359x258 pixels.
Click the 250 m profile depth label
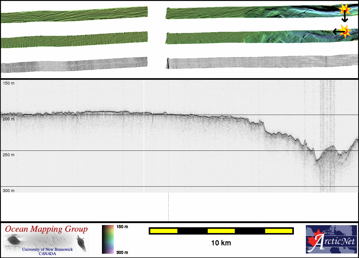click(x=9, y=155)
